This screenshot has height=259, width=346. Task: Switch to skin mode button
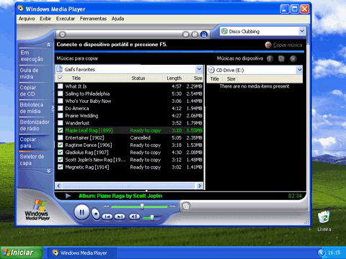[186, 206]
